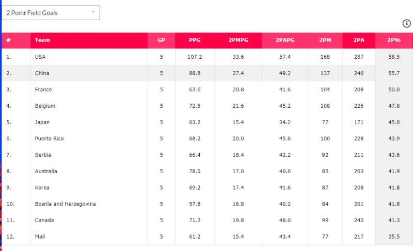Click on Bosnia and Herzegovina team name
Image resolution: width=413 pixels, height=251 pixels.
tap(65, 204)
